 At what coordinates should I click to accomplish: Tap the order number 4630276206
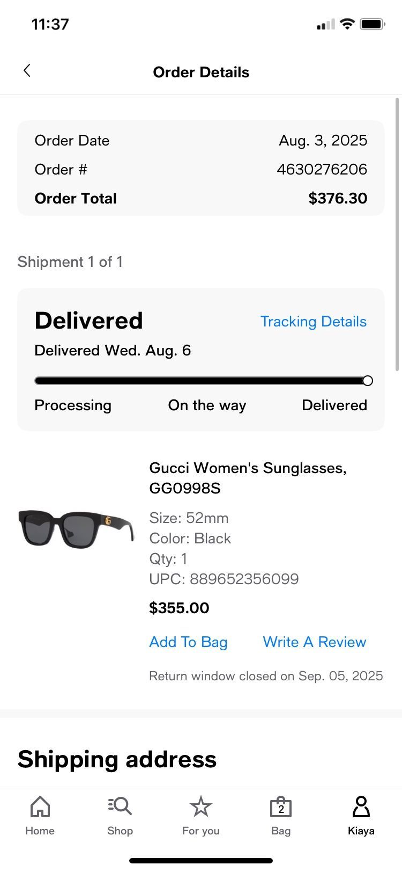click(x=322, y=170)
